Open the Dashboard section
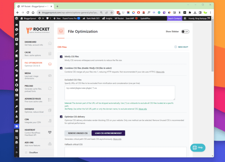The image size is (225, 162). pyautogui.click(x=38, y=43)
